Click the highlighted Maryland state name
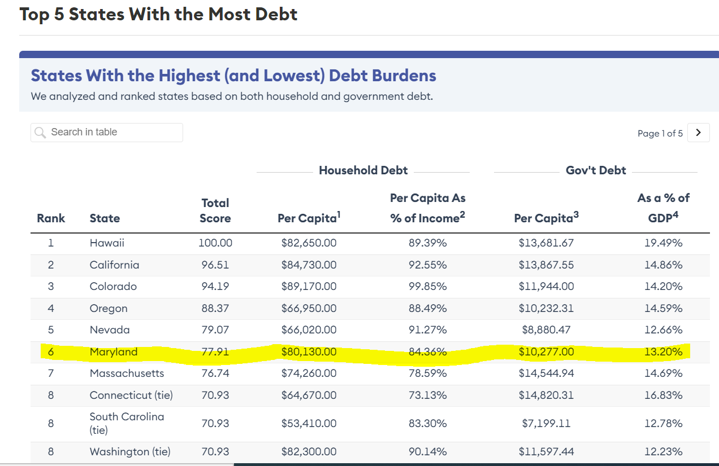The image size is (719, 466). (x=114, y=352)
